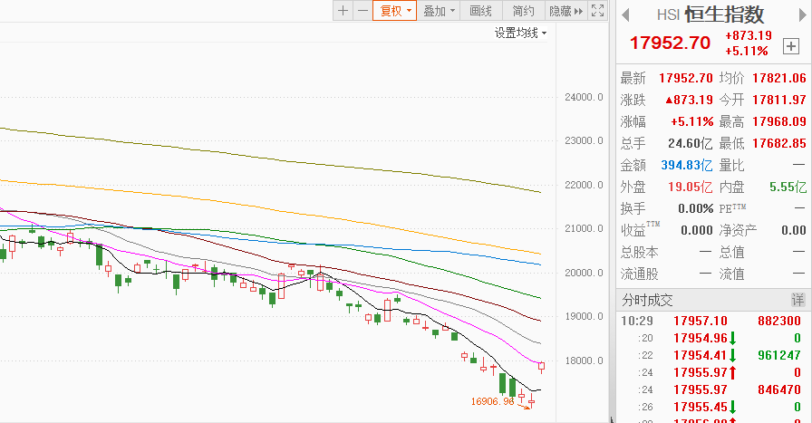
Task: Click the 恒生指数 index title
Action: pos(724,14)
